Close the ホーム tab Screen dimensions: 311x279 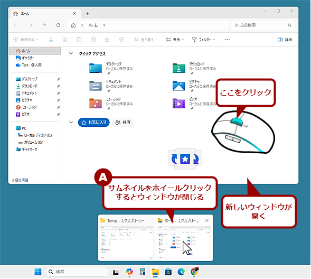[x=74, y=14]
